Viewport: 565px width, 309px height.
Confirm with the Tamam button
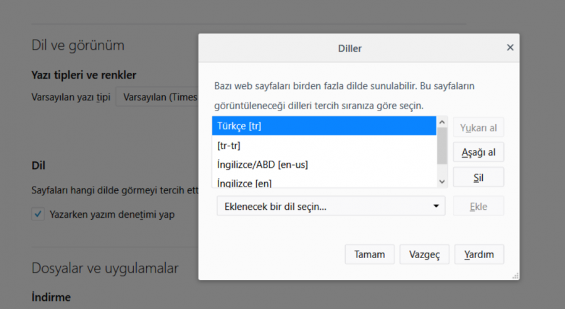coord(369,254)
